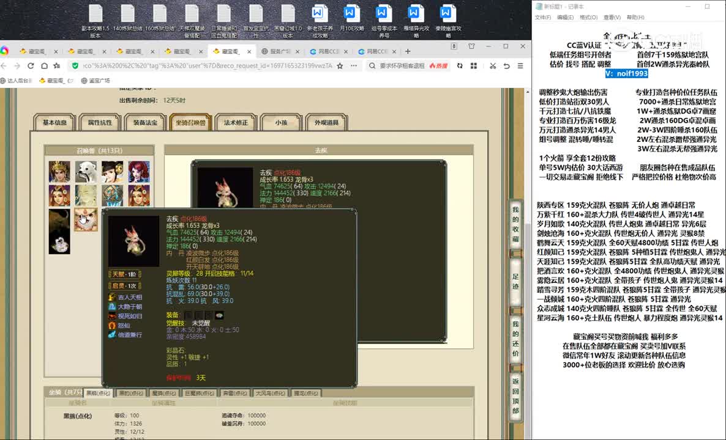Viewport: 726px width, 440px height.
Task: Click the 吉人天相 skill icon
Action: point(111,297)
